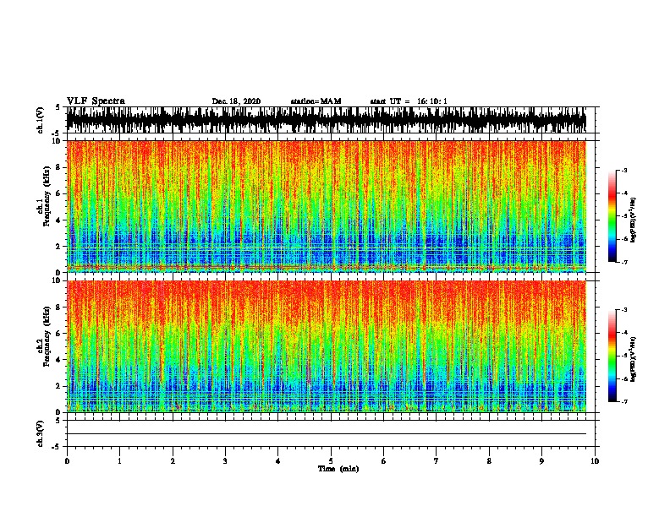
Task: Click the black ch.1 voltage waveform trace
Action: [x=327, y=120]
